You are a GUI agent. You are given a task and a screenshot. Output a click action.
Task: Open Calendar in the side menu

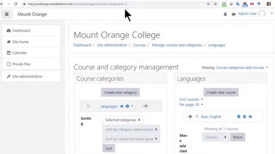coord(31,53)
